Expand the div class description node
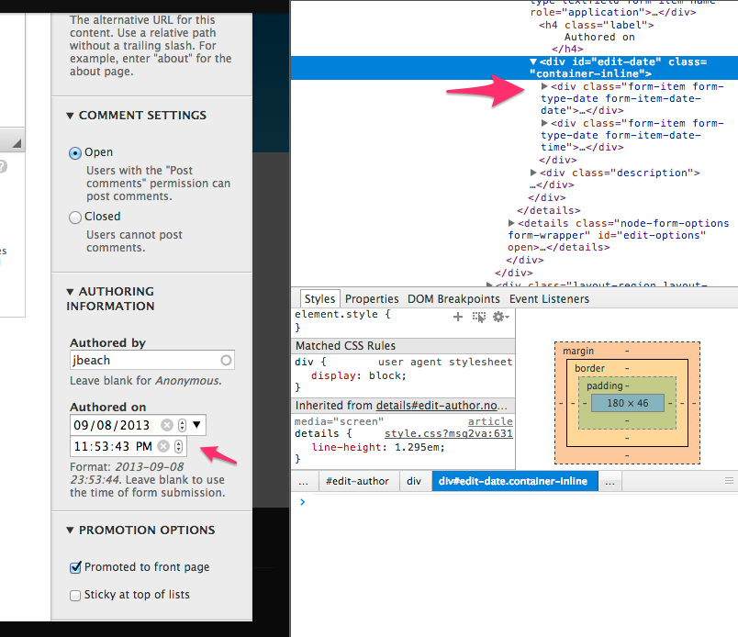Screen dimensions: 738x637 [x=533, y=173]
